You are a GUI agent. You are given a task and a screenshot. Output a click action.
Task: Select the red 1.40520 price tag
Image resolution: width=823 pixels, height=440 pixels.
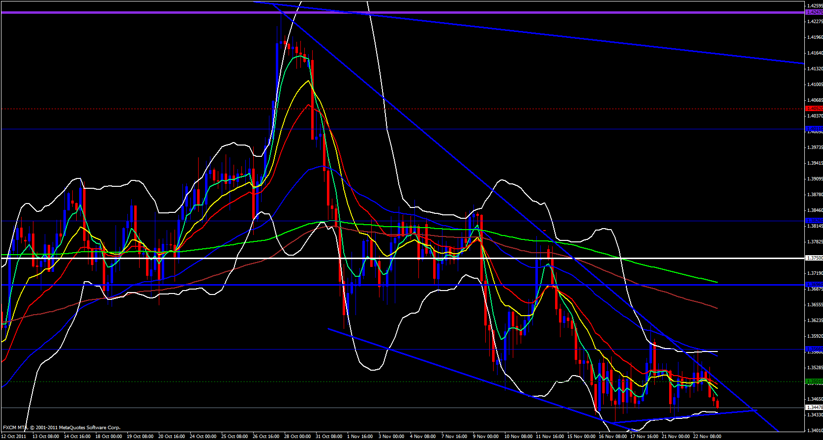pyautogui.click(x=814, y=109)
